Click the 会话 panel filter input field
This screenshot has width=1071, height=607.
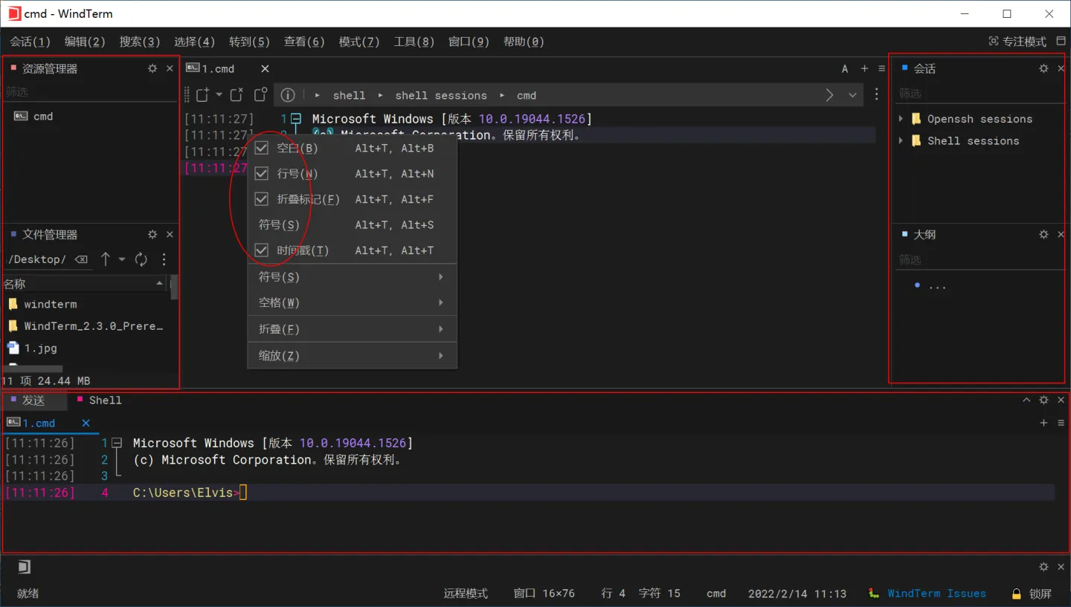(979, 94)
